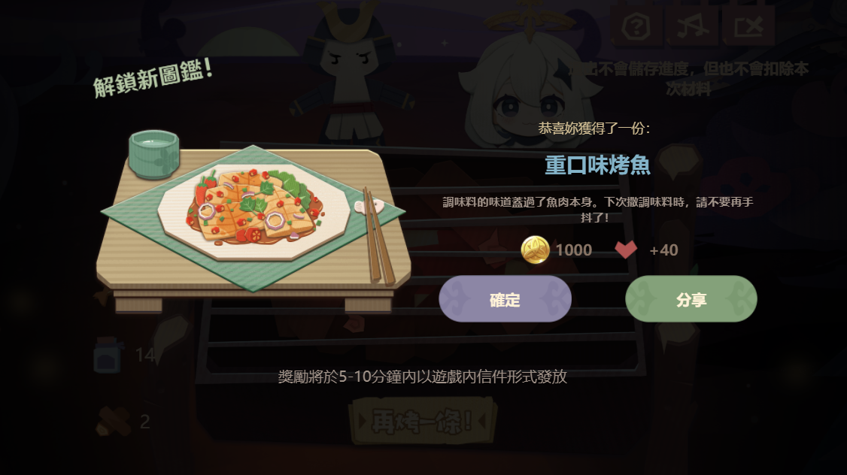Click the red heart reward icon
The width and height of the screenshot is (847, 475).
pos(626,250)
